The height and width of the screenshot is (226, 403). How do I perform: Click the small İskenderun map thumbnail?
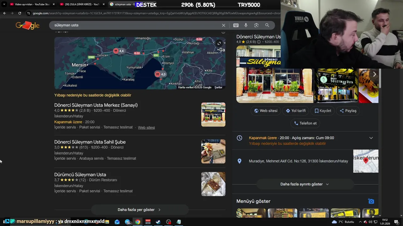click(366, 161)
